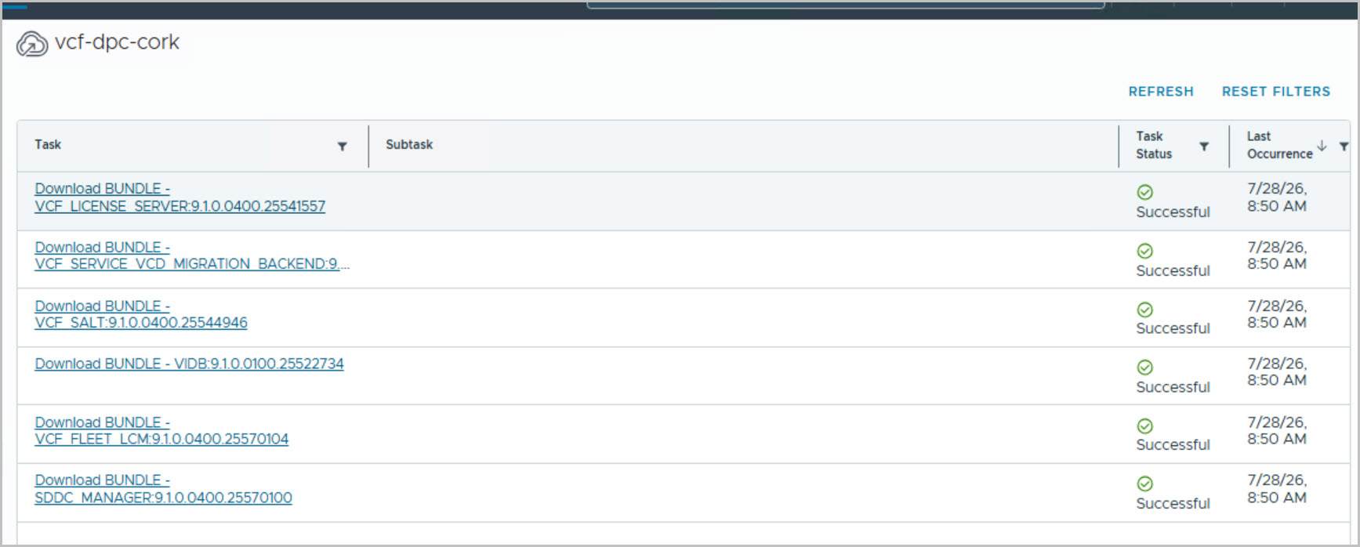Click the Task column header
The height and width of the screenshot is (547, 1360).
pos(48,145)
